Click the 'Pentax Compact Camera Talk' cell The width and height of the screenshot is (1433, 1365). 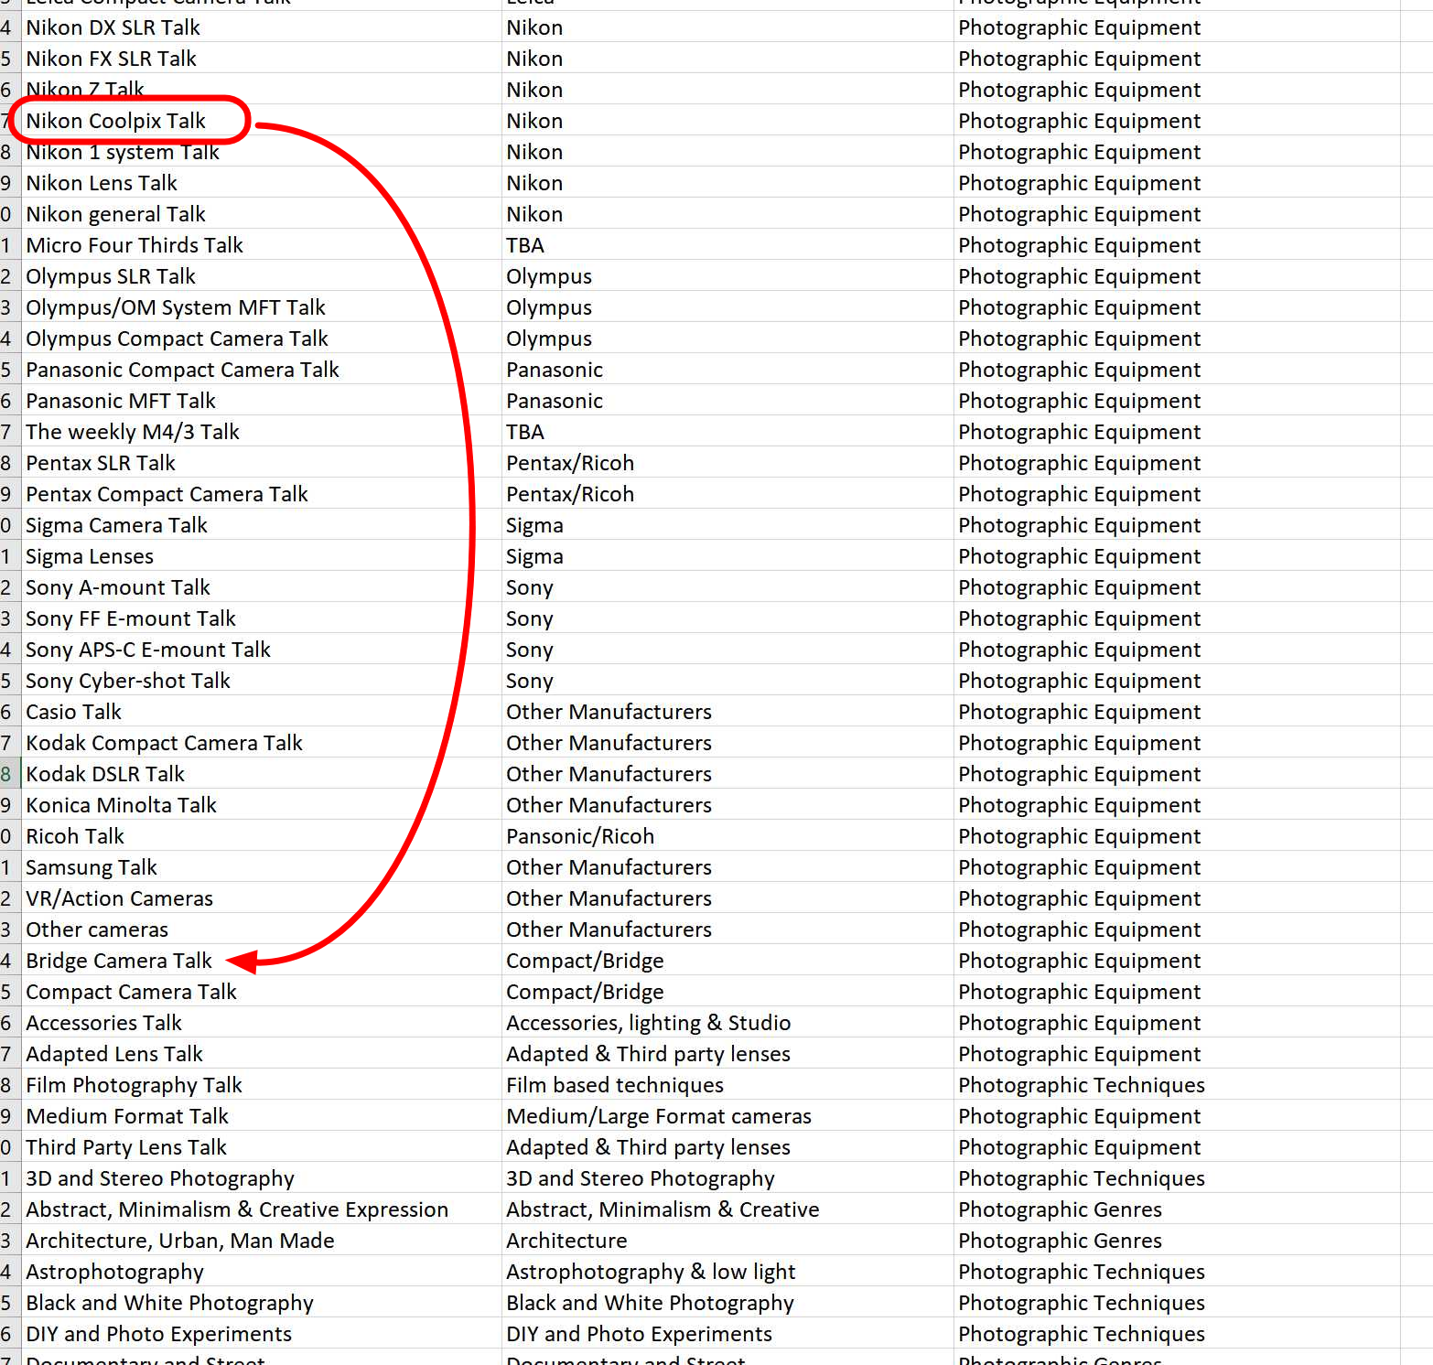tap(261, 494)
